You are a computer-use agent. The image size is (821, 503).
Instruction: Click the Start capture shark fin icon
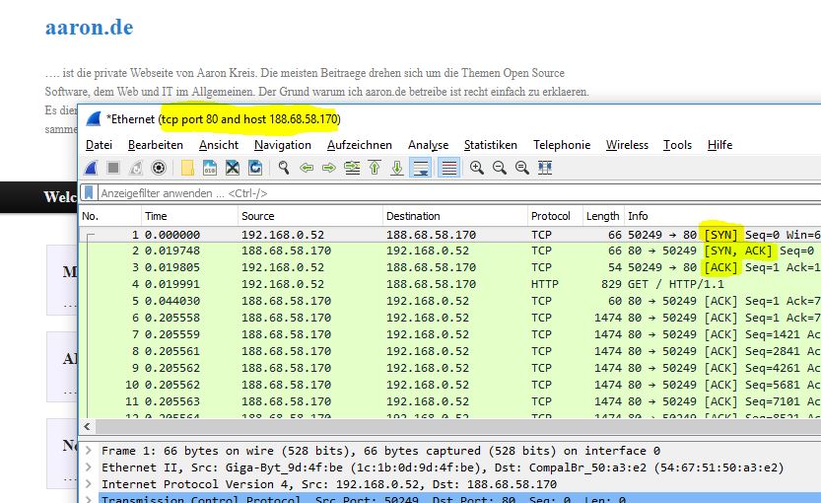pyautogui.click(x=92, y=168)
